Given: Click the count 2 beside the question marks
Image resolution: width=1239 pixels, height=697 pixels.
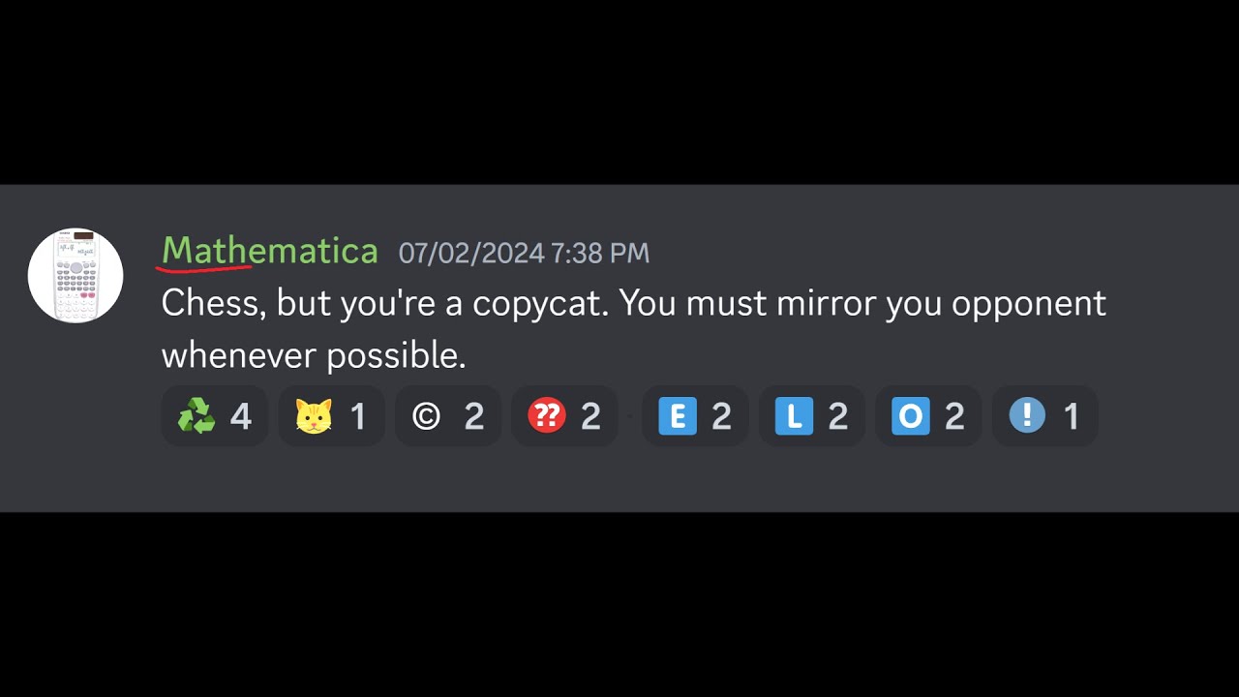Looking at the screenshot, I should tap(590, 417).
